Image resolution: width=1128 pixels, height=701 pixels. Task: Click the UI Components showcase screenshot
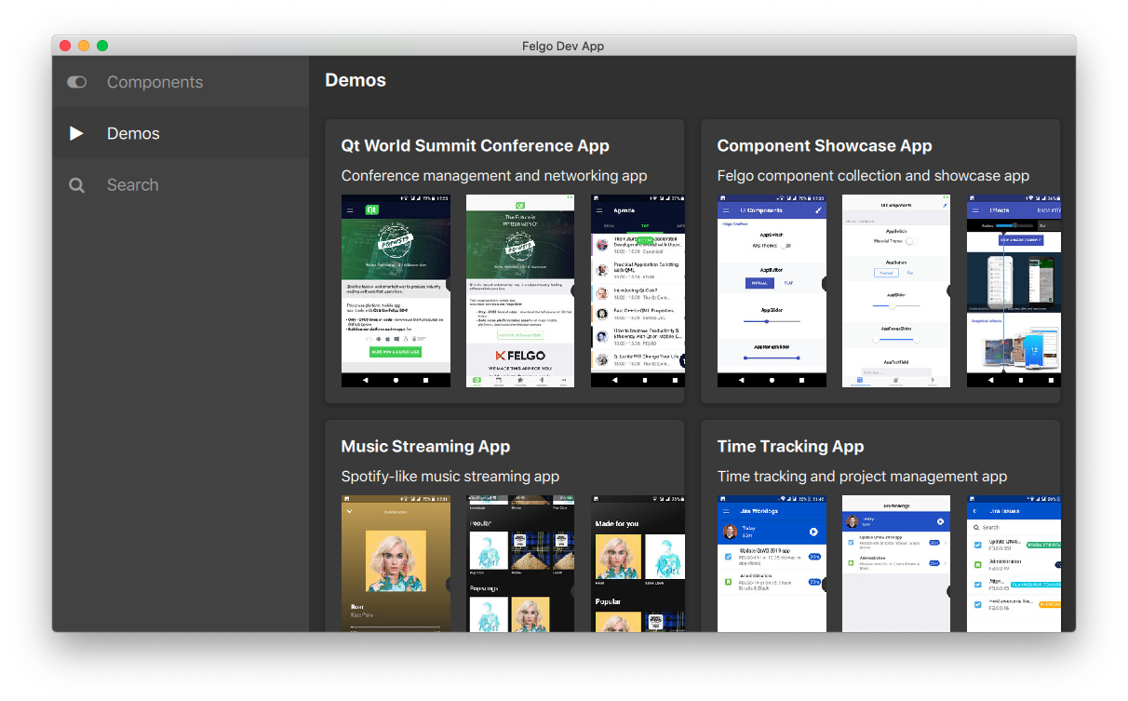(772, 290)
